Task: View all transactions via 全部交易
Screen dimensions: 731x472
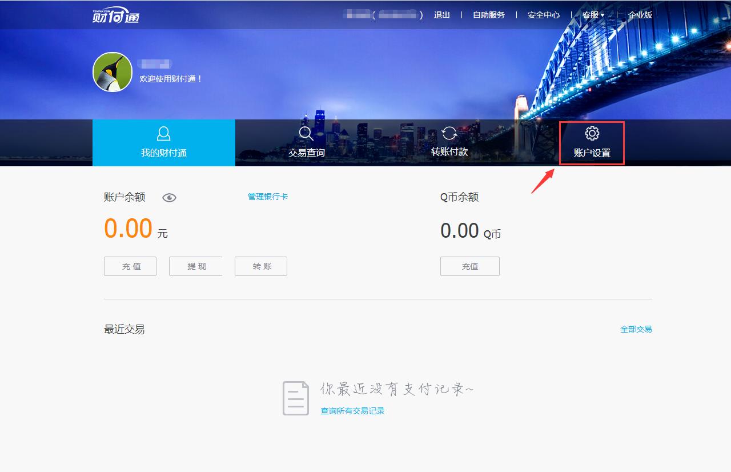Action: [x=636, y=329]
